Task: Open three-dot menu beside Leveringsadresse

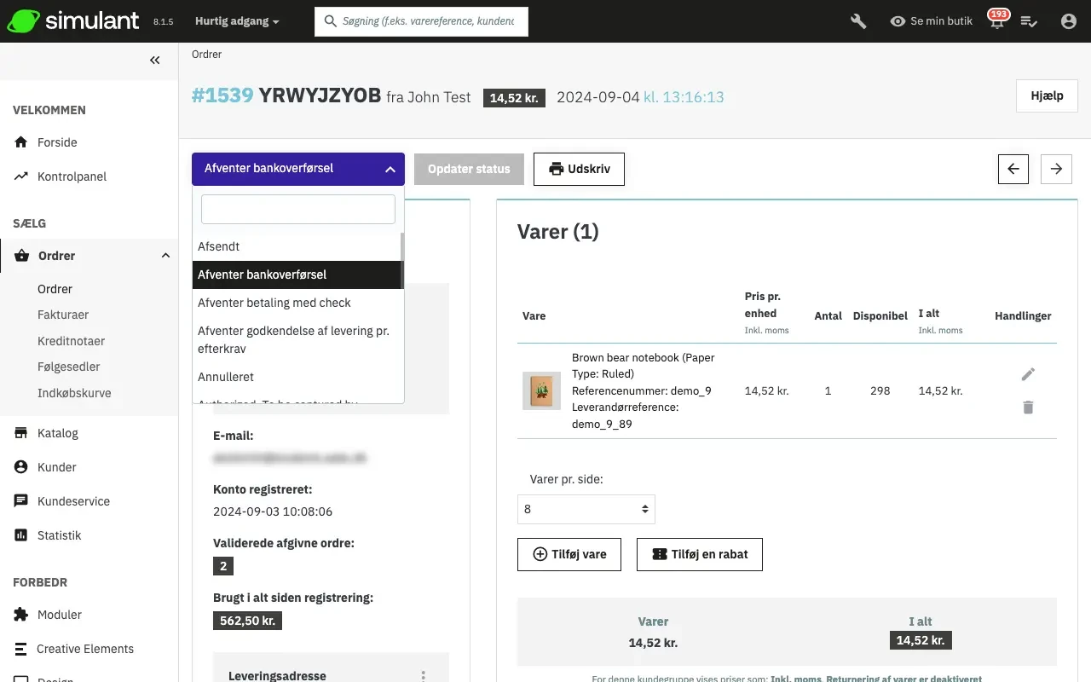Action: pos(424,675)
